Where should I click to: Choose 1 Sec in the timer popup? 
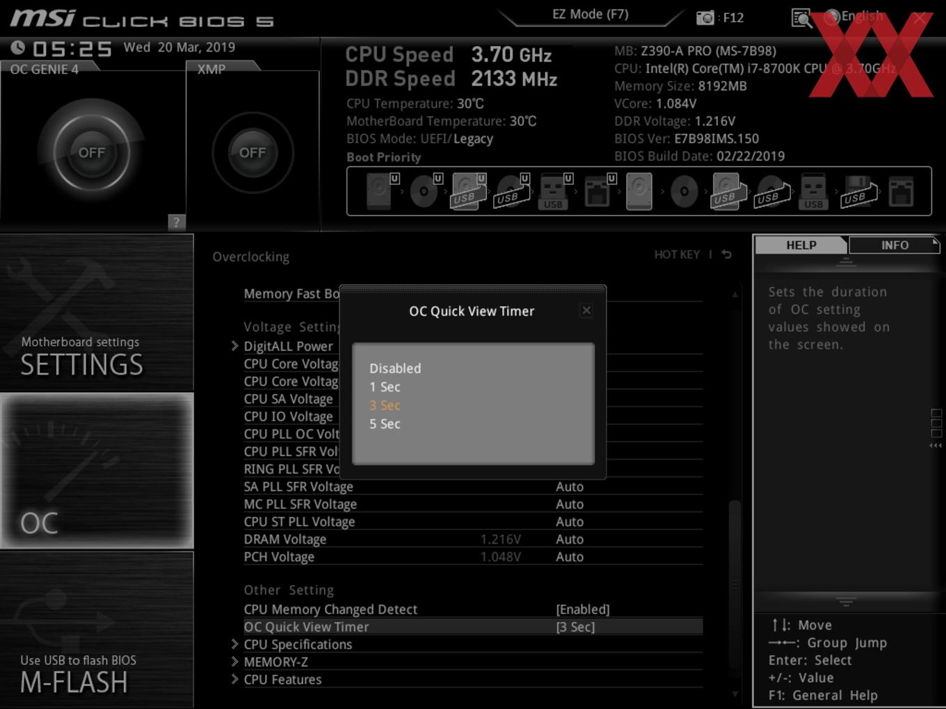[x=385, y=387]
